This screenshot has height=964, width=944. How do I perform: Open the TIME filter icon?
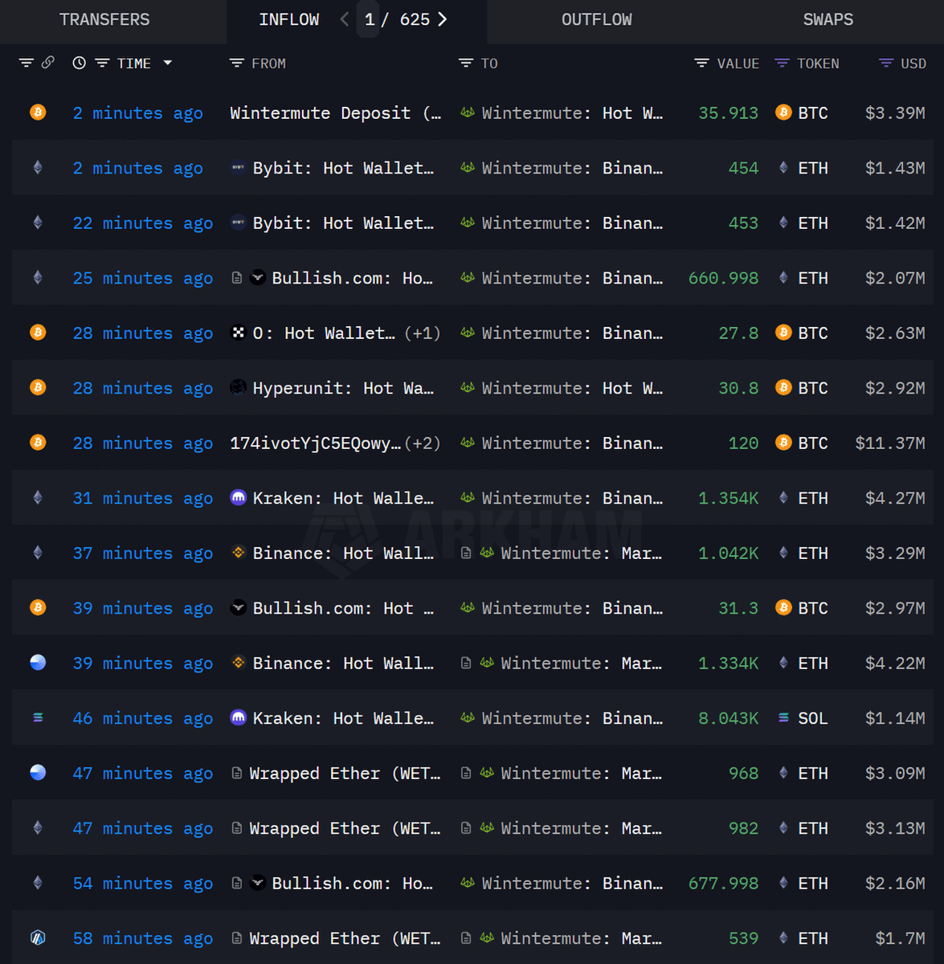coord(102,63)
